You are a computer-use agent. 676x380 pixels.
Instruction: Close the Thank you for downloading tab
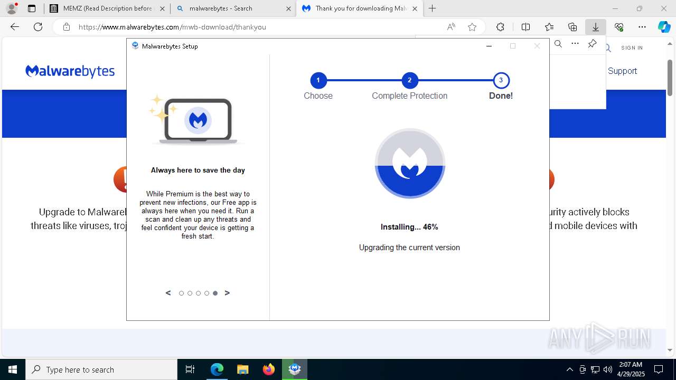(x=415, y=8)
